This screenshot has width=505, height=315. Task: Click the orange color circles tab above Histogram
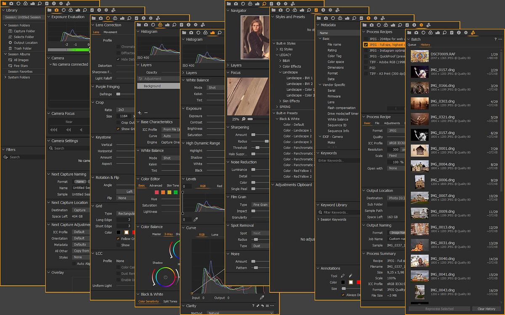pos(160,25)
